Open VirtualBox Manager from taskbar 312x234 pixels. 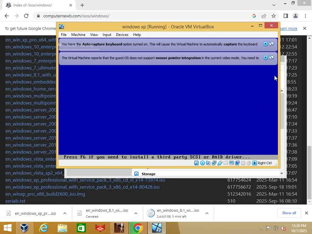(24, 228)
